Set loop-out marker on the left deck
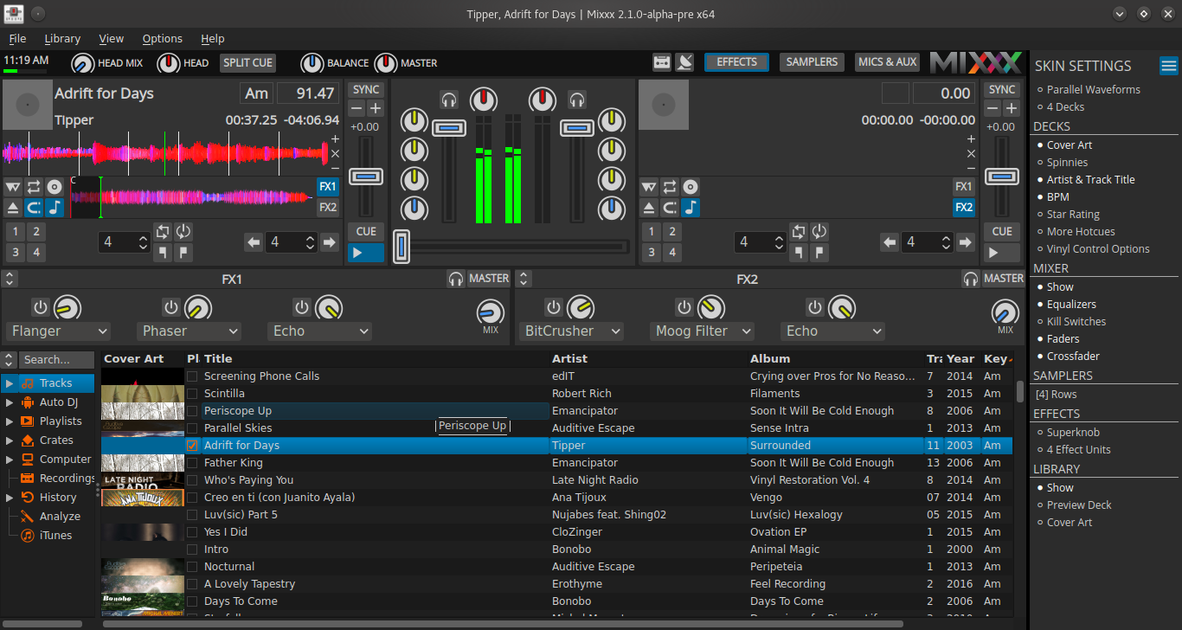Image resolution: width=1182 pixels, height=630 pixels. pyautogui.click(x=183, y=252)
